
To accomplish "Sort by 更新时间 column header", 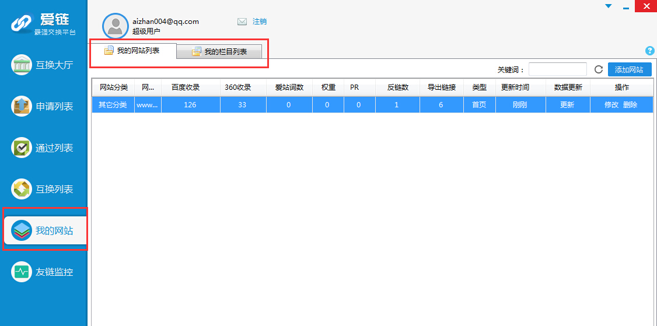I will tap(520, 87).
